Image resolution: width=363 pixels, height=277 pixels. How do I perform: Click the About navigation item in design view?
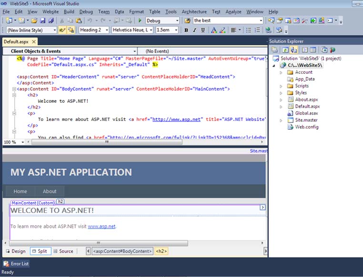[50, 191]
